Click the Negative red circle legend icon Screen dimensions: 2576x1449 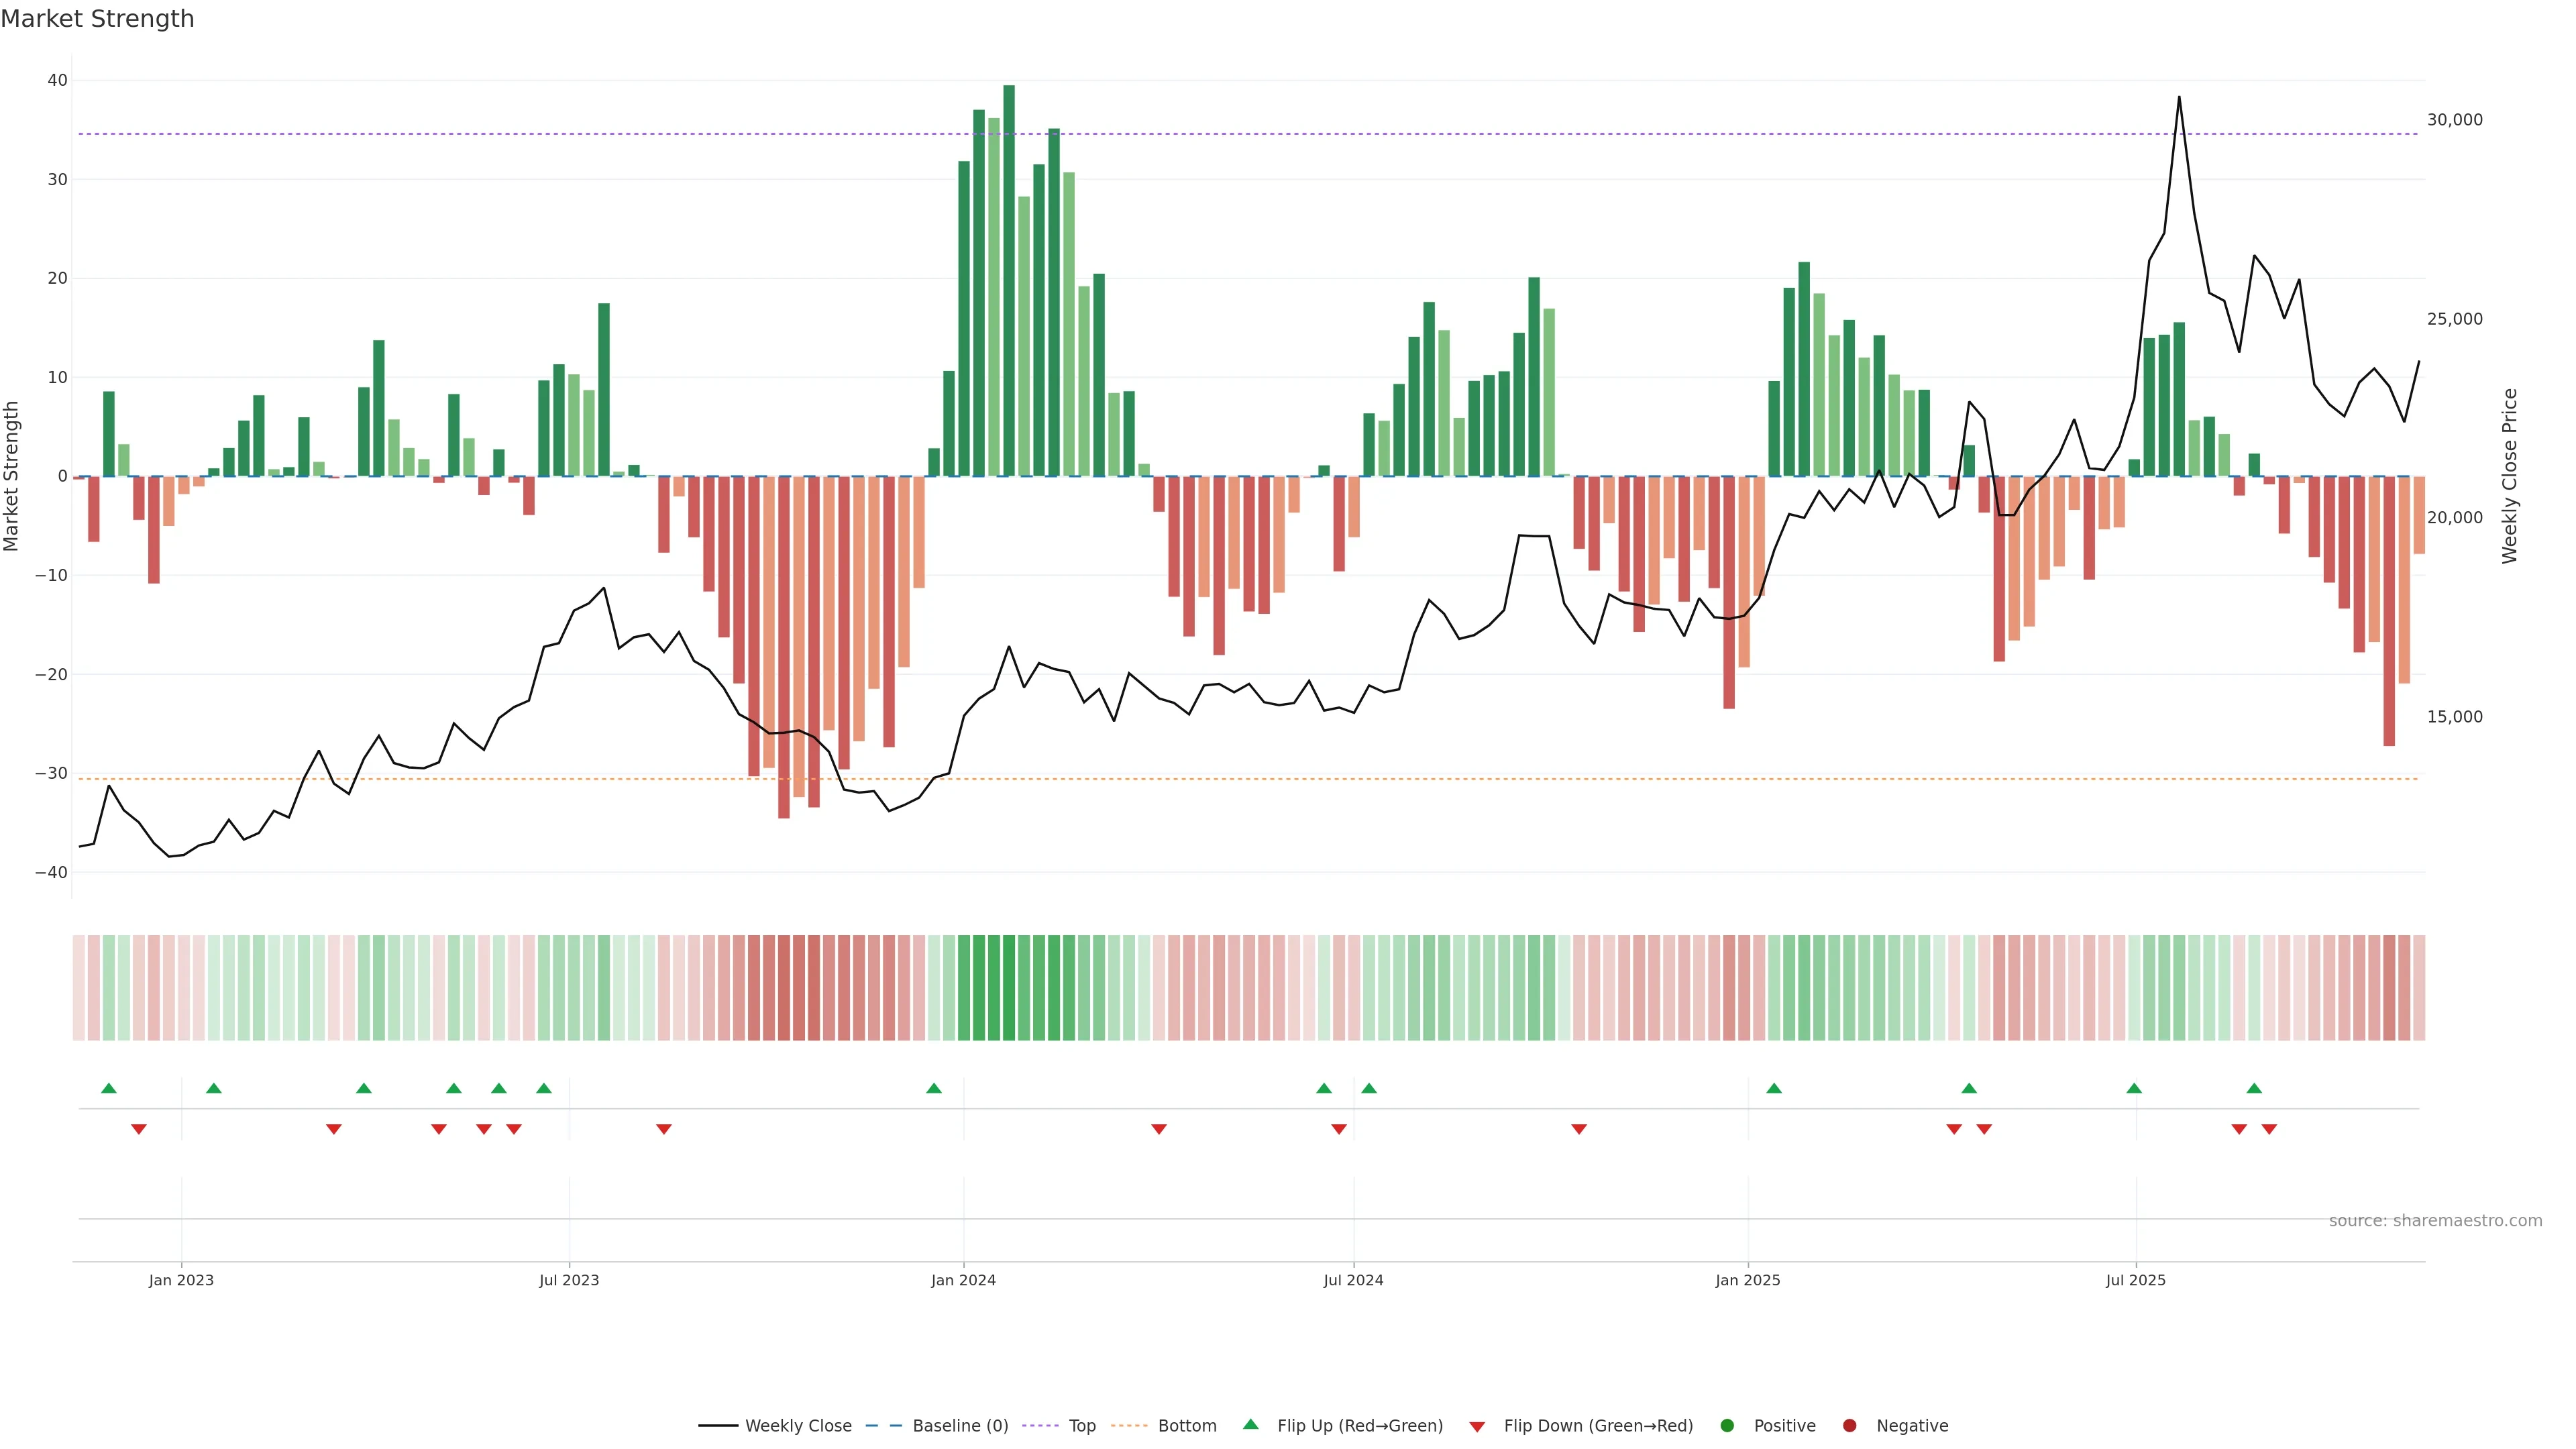(1849, 1426)
